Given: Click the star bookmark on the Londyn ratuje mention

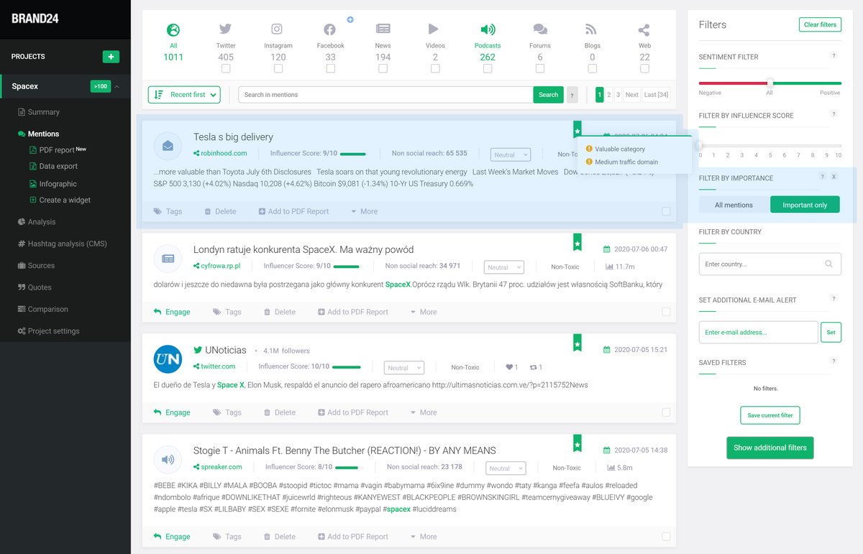Looking at the screenshot, I should pos(577,242).
